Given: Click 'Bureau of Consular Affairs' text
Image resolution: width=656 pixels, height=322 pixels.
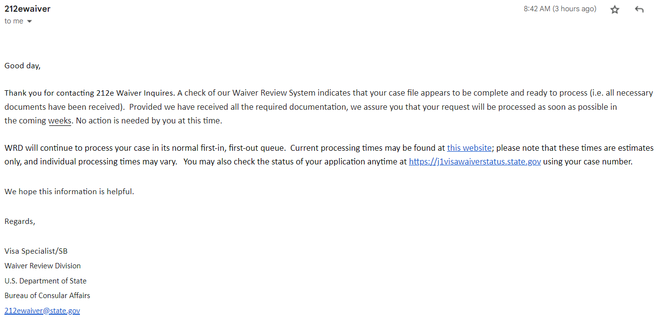Looking at the screenshot, I should (47, 296).
